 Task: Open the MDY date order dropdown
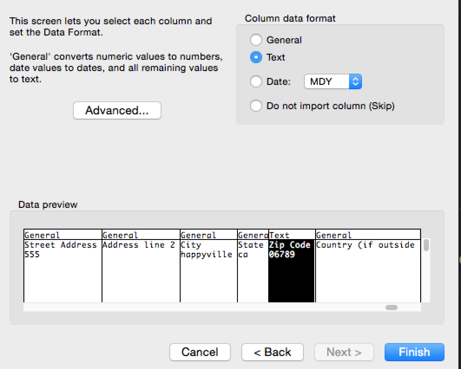333,81
